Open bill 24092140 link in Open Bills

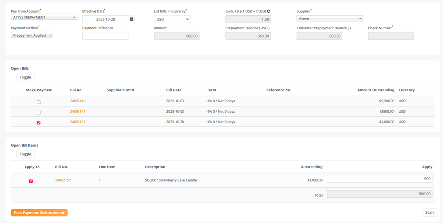pyautogui.click(x=78, y=101)
